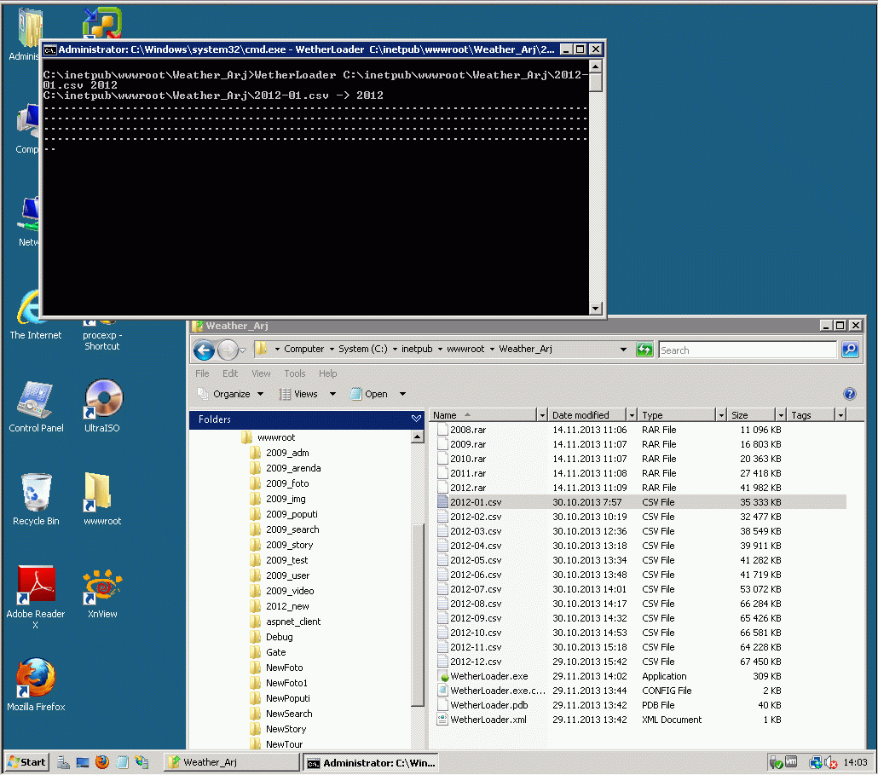Click the Explorer Back navigation button
878x775 pixels.
[x=205, y=350]
